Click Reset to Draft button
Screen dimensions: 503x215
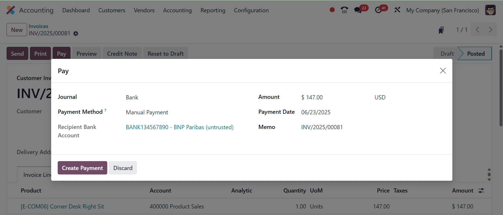(165, 53)
